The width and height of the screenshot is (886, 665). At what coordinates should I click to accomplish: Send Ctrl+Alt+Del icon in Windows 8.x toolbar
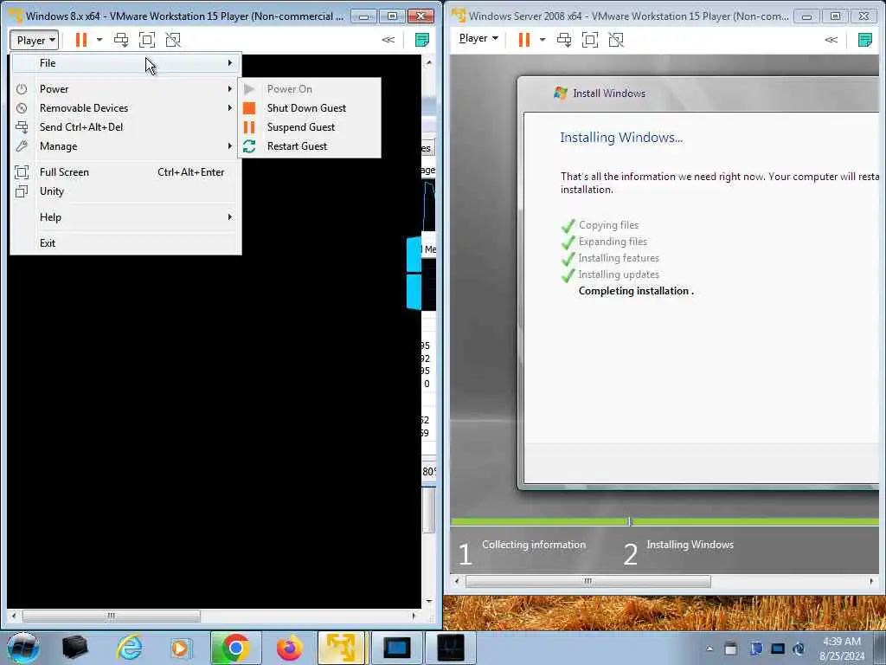(x=121, y=40)
